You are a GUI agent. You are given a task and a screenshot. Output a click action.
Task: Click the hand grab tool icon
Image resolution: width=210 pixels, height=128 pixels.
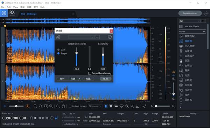pyautogui.click(x=63, y=106)
